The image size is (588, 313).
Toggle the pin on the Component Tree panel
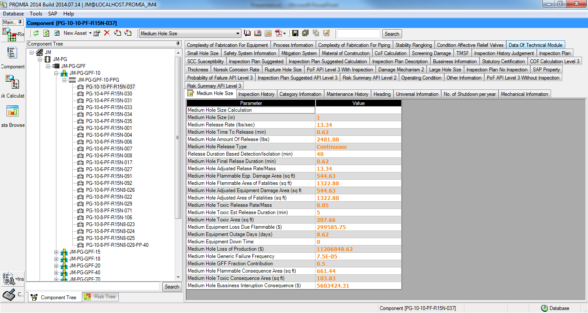177,43
